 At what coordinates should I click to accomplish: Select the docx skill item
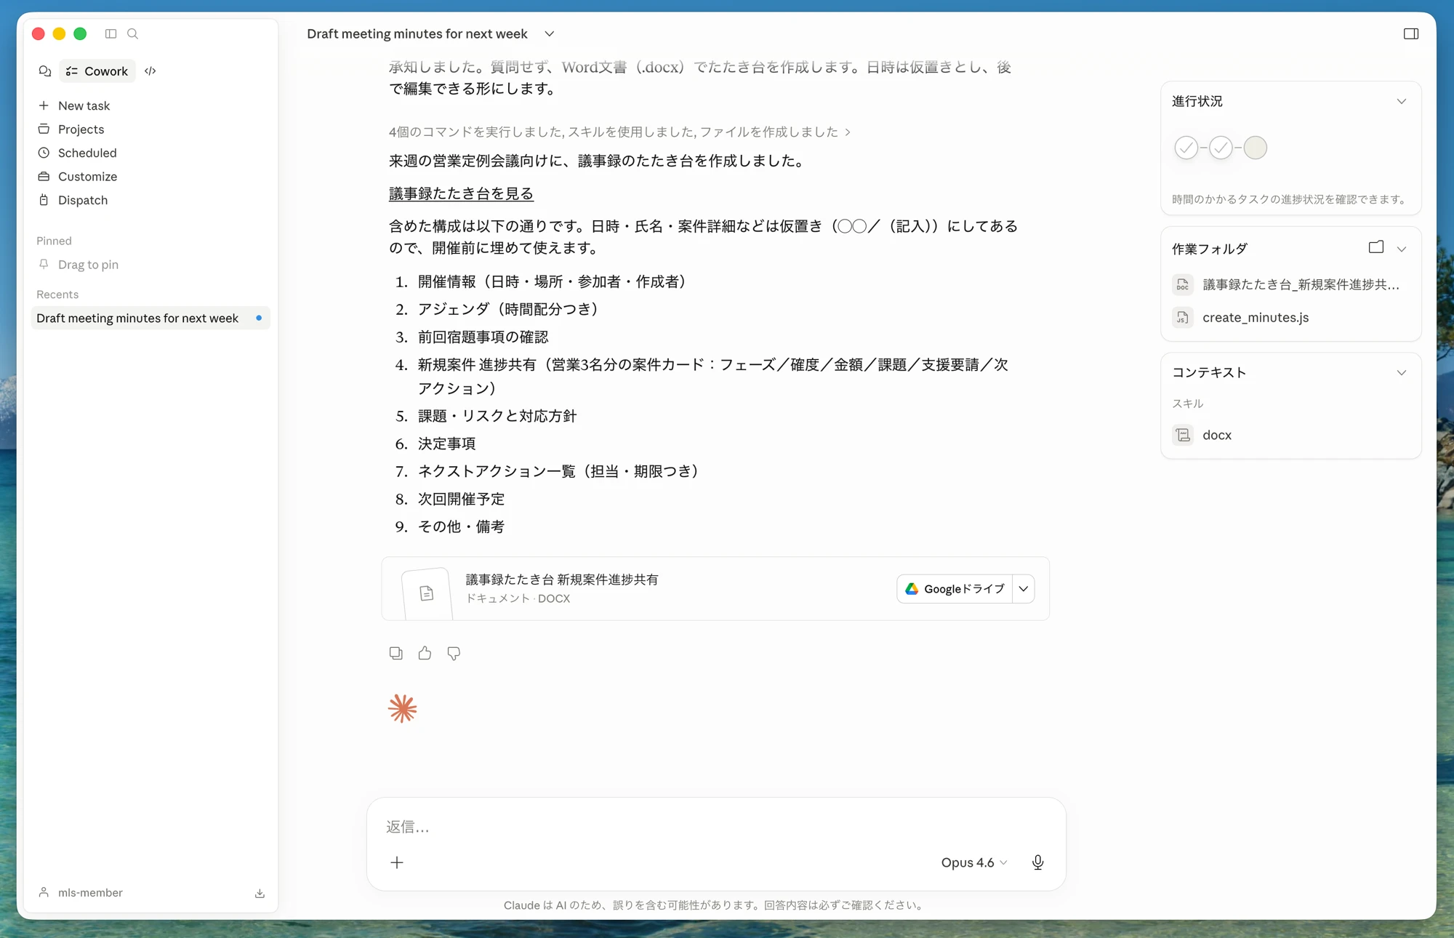(1203, 435)
